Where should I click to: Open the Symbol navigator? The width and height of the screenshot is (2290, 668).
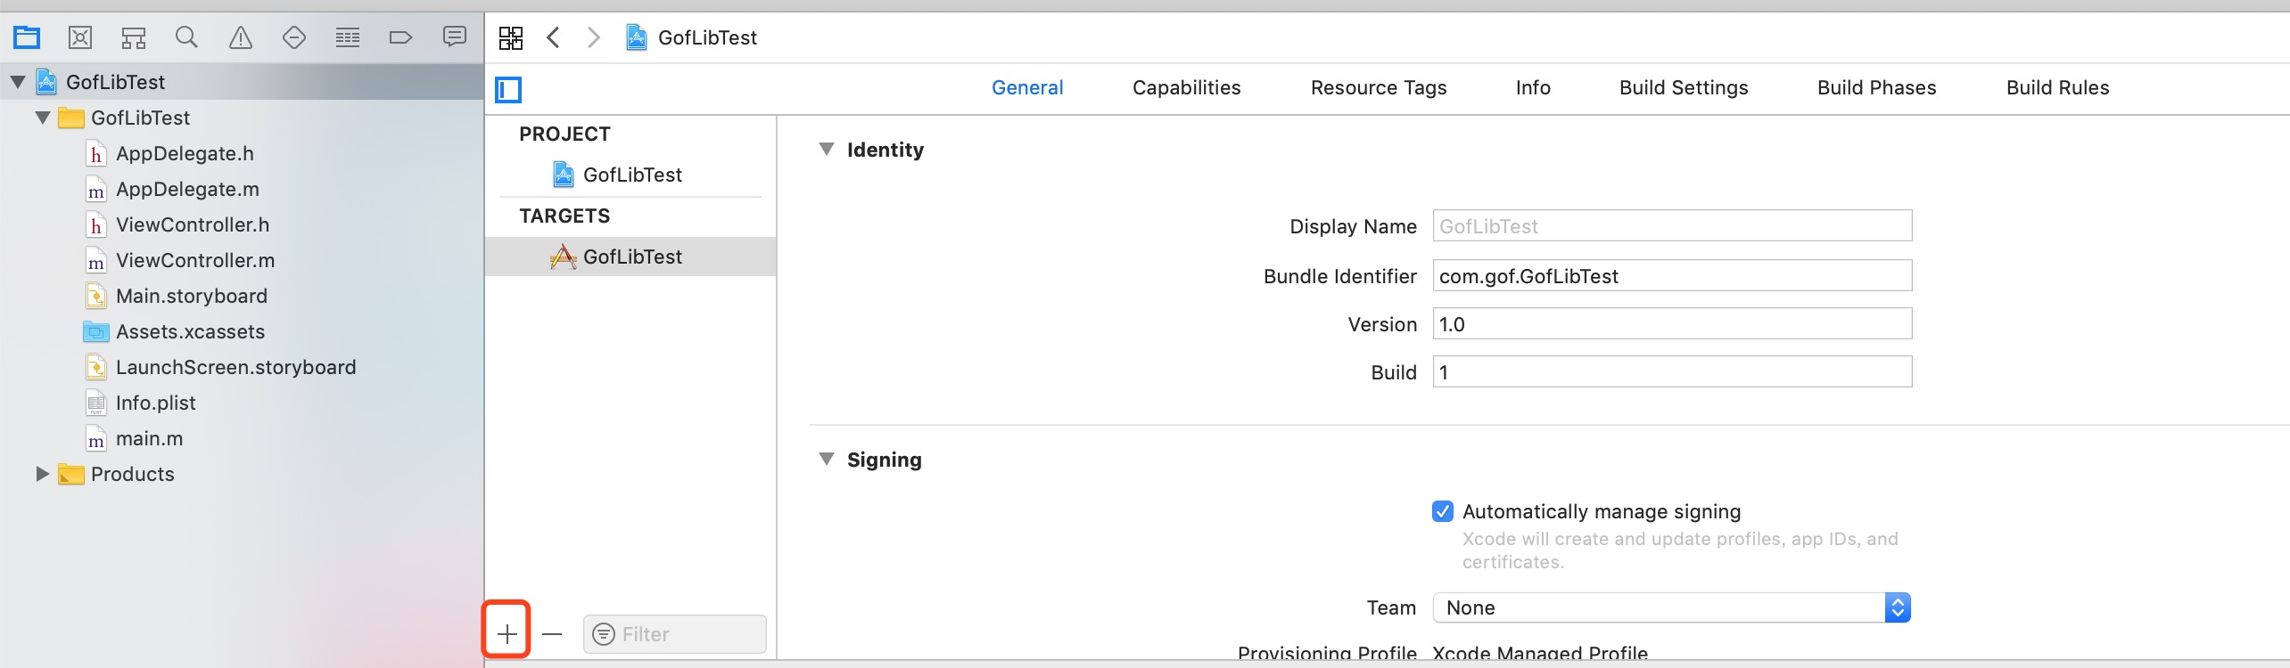134,37
